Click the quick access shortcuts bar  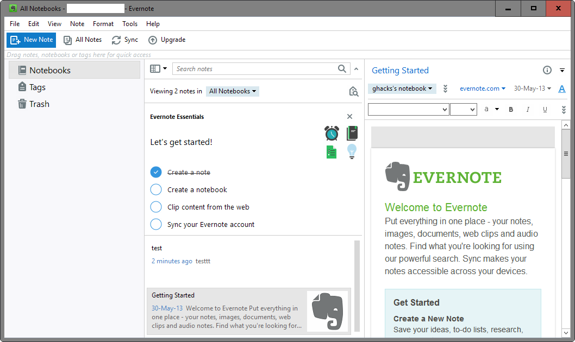pyautogui.click(x=287, y=55)
